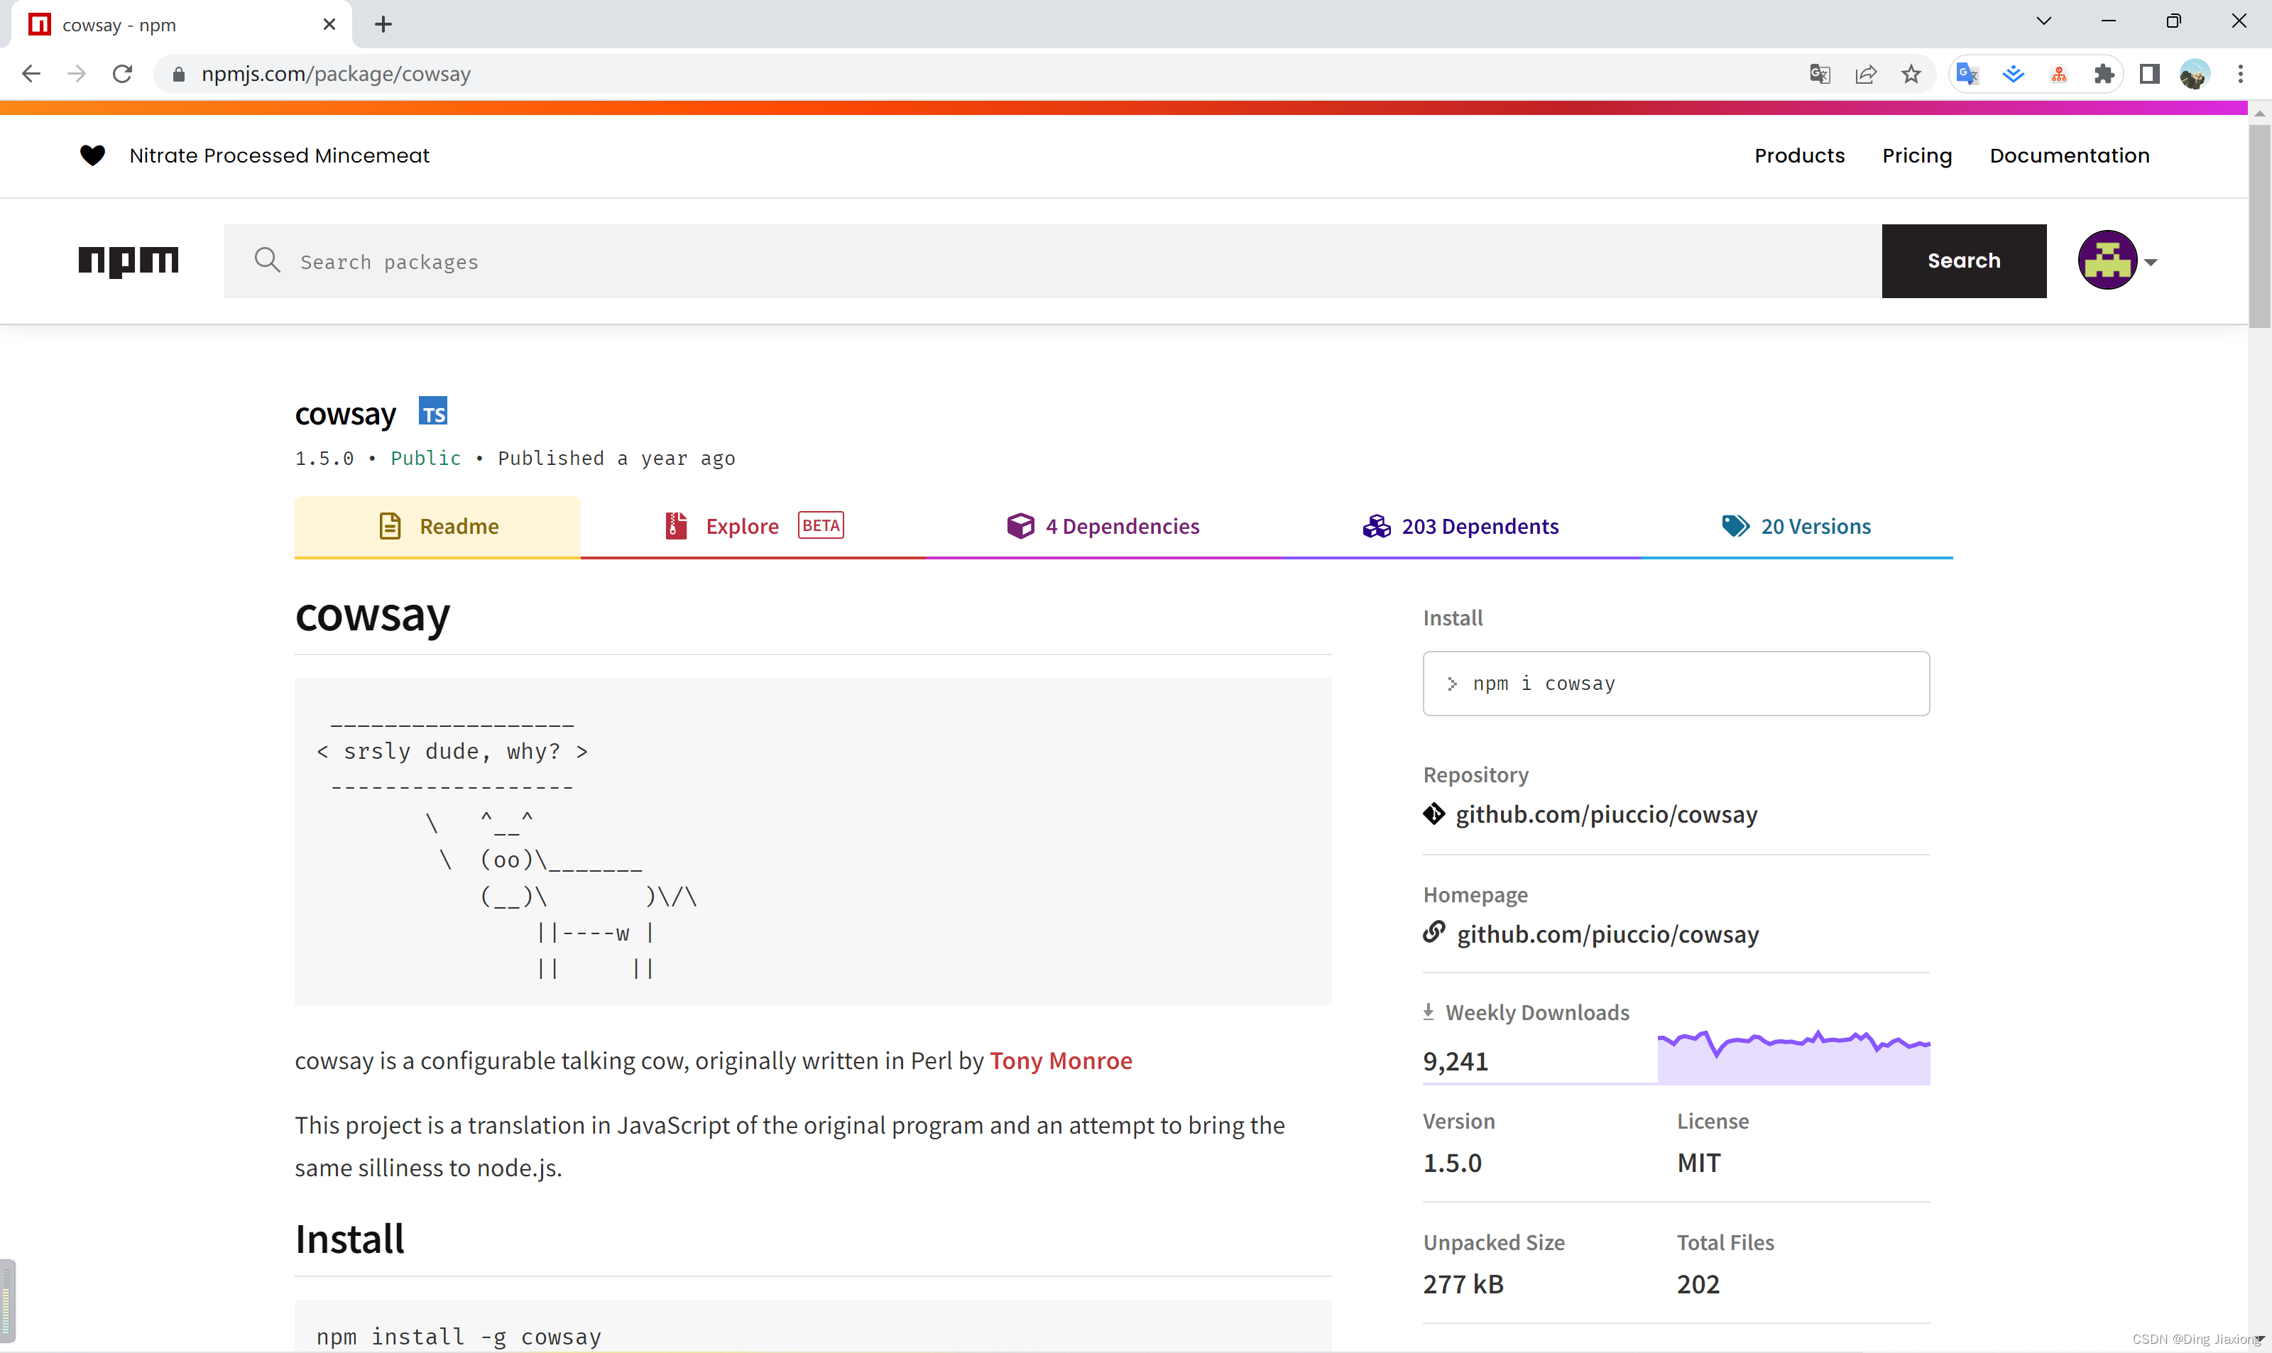
Task: Click the 9,241 weekly downloads value
Action: 1455,1061
